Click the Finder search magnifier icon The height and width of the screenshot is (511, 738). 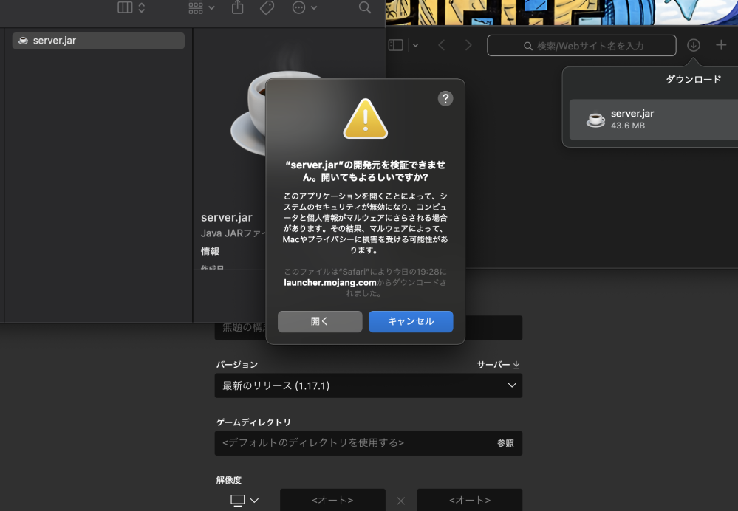click(365, 7)
